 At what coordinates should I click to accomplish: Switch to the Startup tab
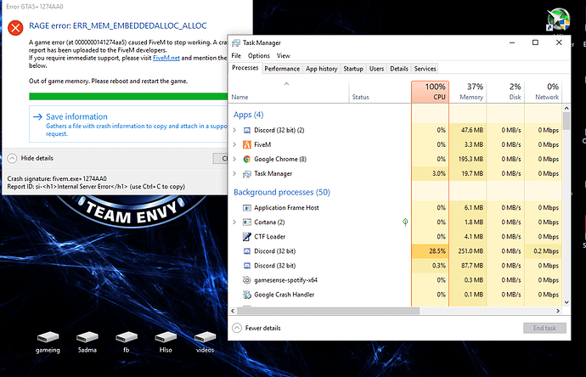[353, 69]
